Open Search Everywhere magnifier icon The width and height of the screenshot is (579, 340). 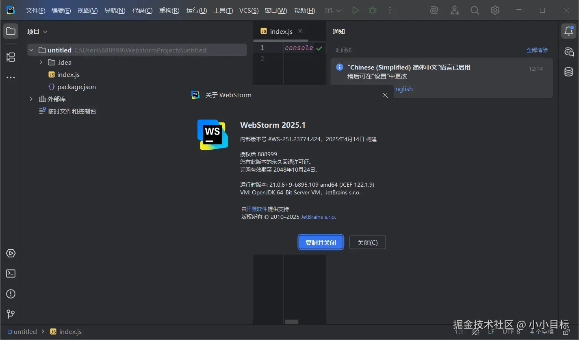(x=475, y=11)
